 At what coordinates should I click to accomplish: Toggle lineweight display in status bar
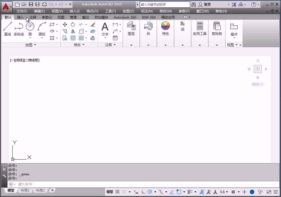coord(190,192)
